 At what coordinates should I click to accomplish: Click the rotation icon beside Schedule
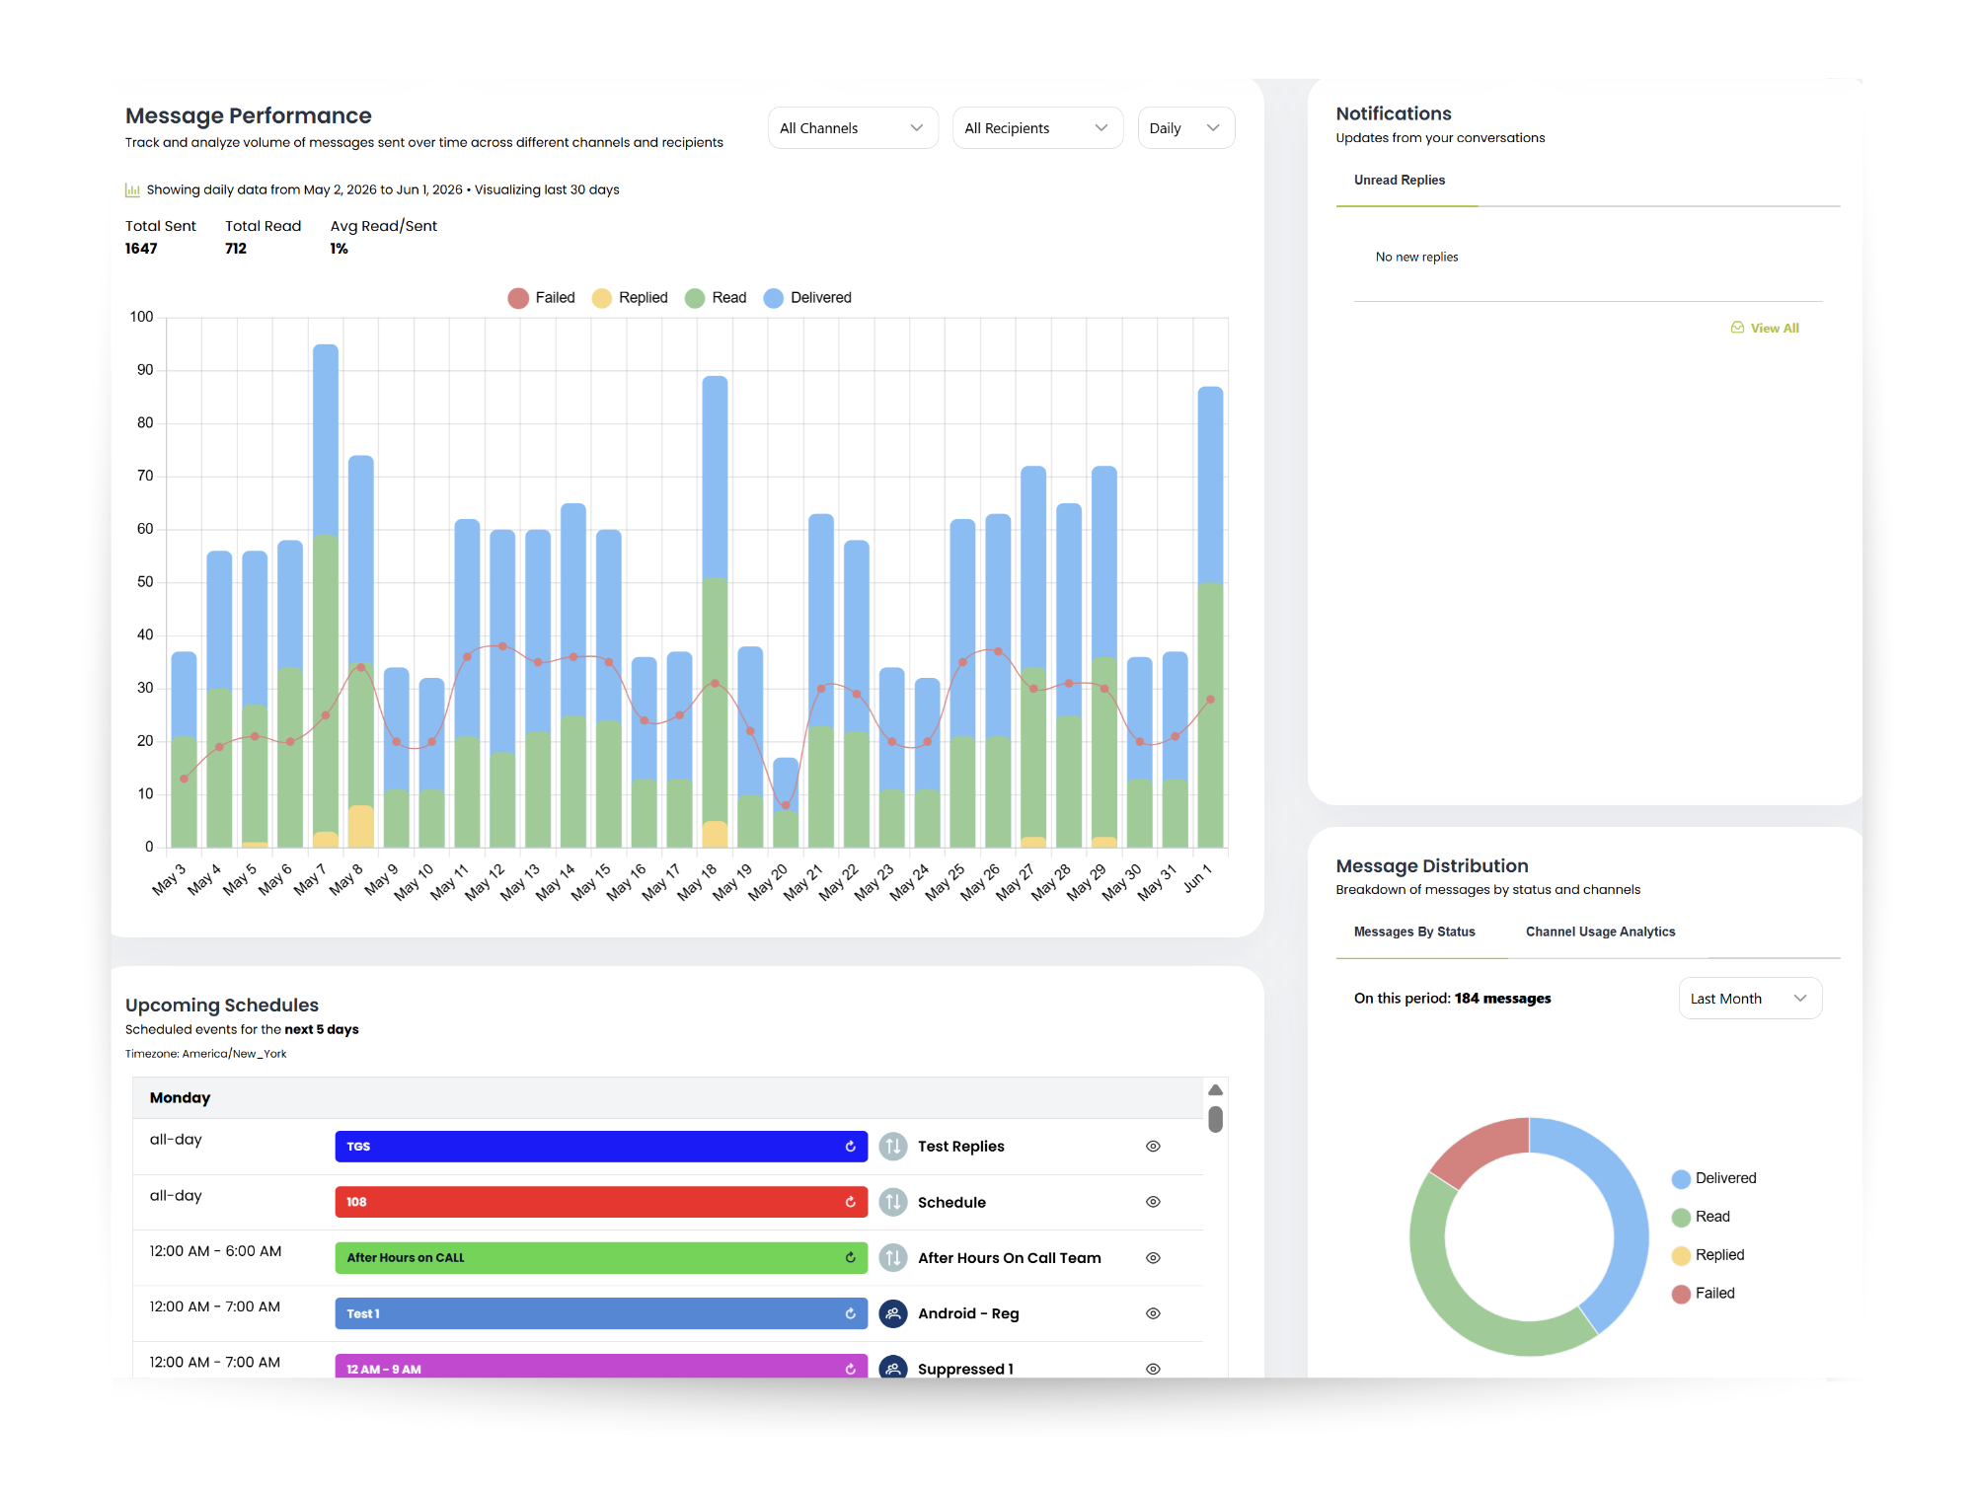(893, 1202)
